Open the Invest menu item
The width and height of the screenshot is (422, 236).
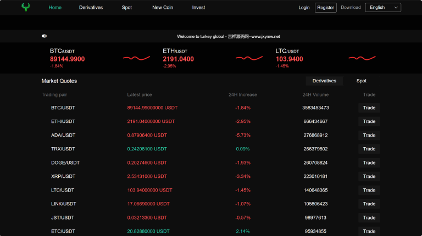(x=198, y=8)
